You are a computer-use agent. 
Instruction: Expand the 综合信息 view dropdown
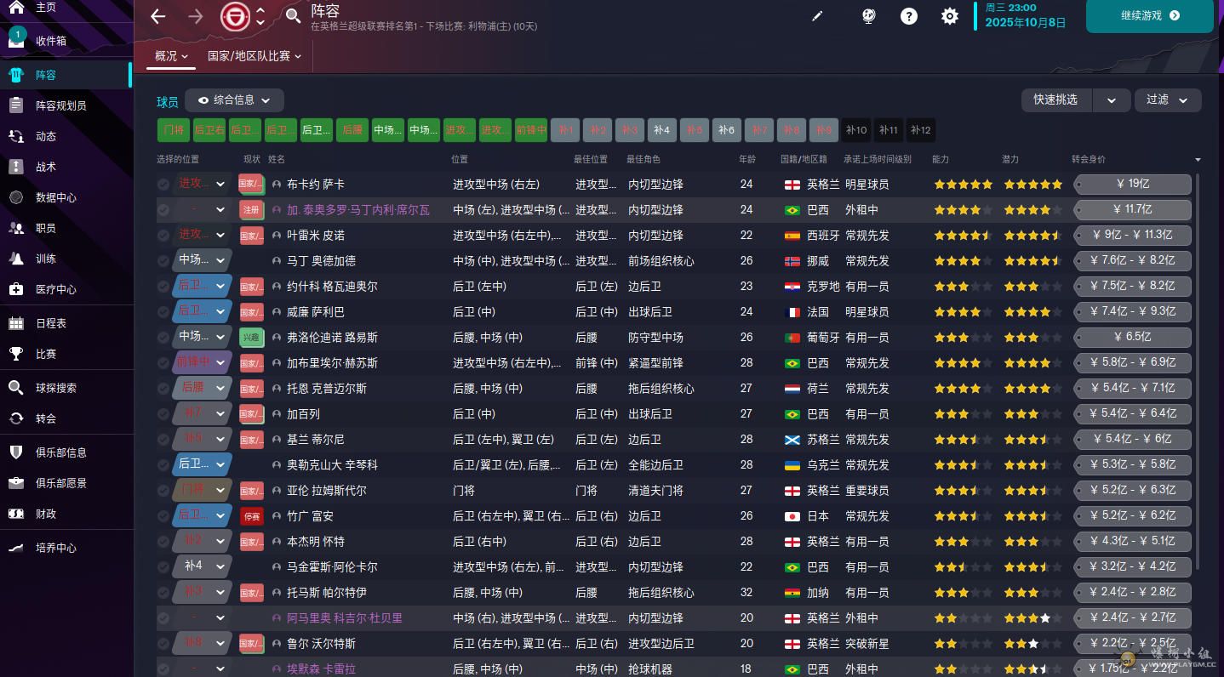[234, 100]
